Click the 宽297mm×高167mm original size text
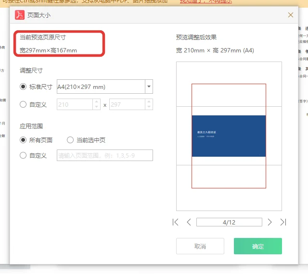The image size is (308, 274). (48, 50)
